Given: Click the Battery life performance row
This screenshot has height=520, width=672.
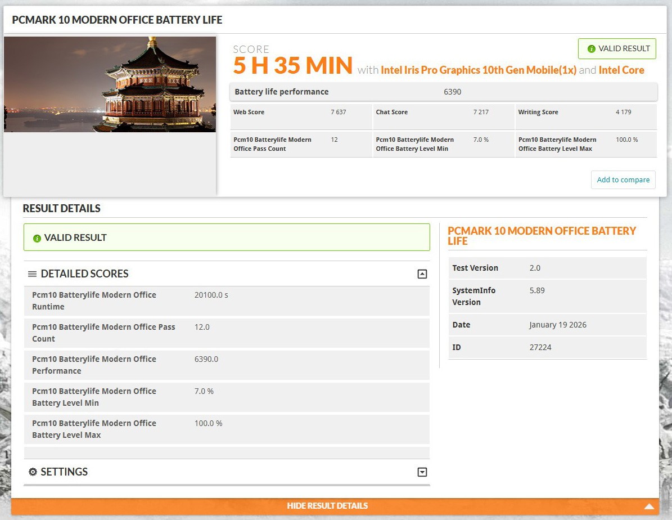Looking at the screenshot, I should [x=444, y=92].
